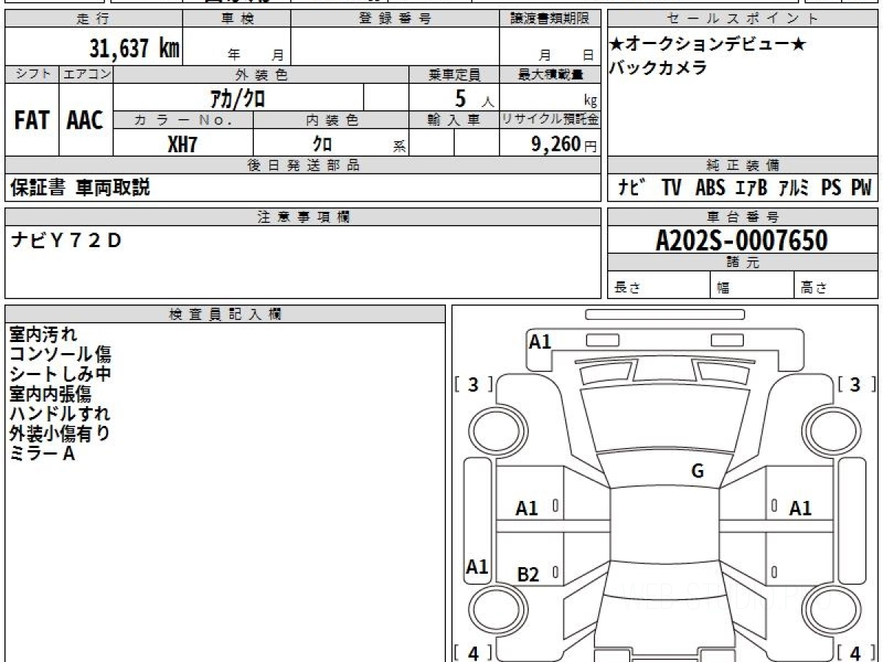Select the 保証書 車両取説 entry
The image size is (883, 662).
(80, 188)
